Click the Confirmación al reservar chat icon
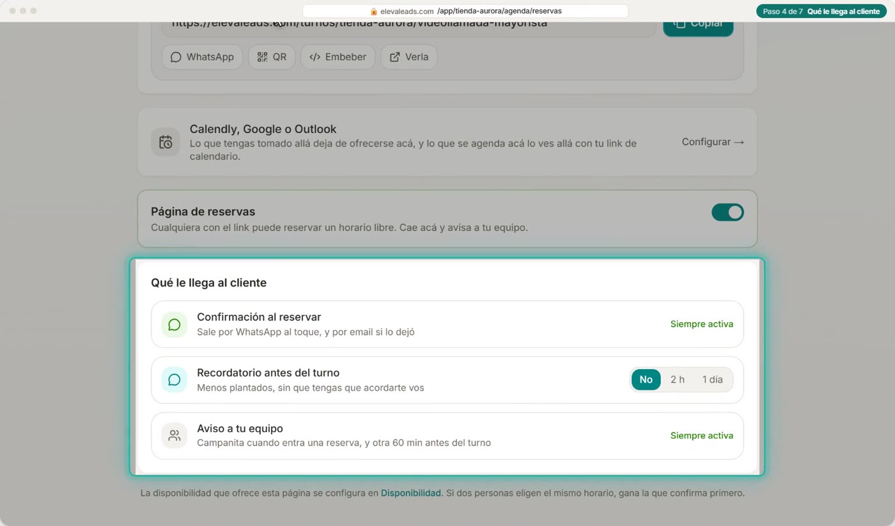Viewport: 895px width, 526px height. click(174, 324)
